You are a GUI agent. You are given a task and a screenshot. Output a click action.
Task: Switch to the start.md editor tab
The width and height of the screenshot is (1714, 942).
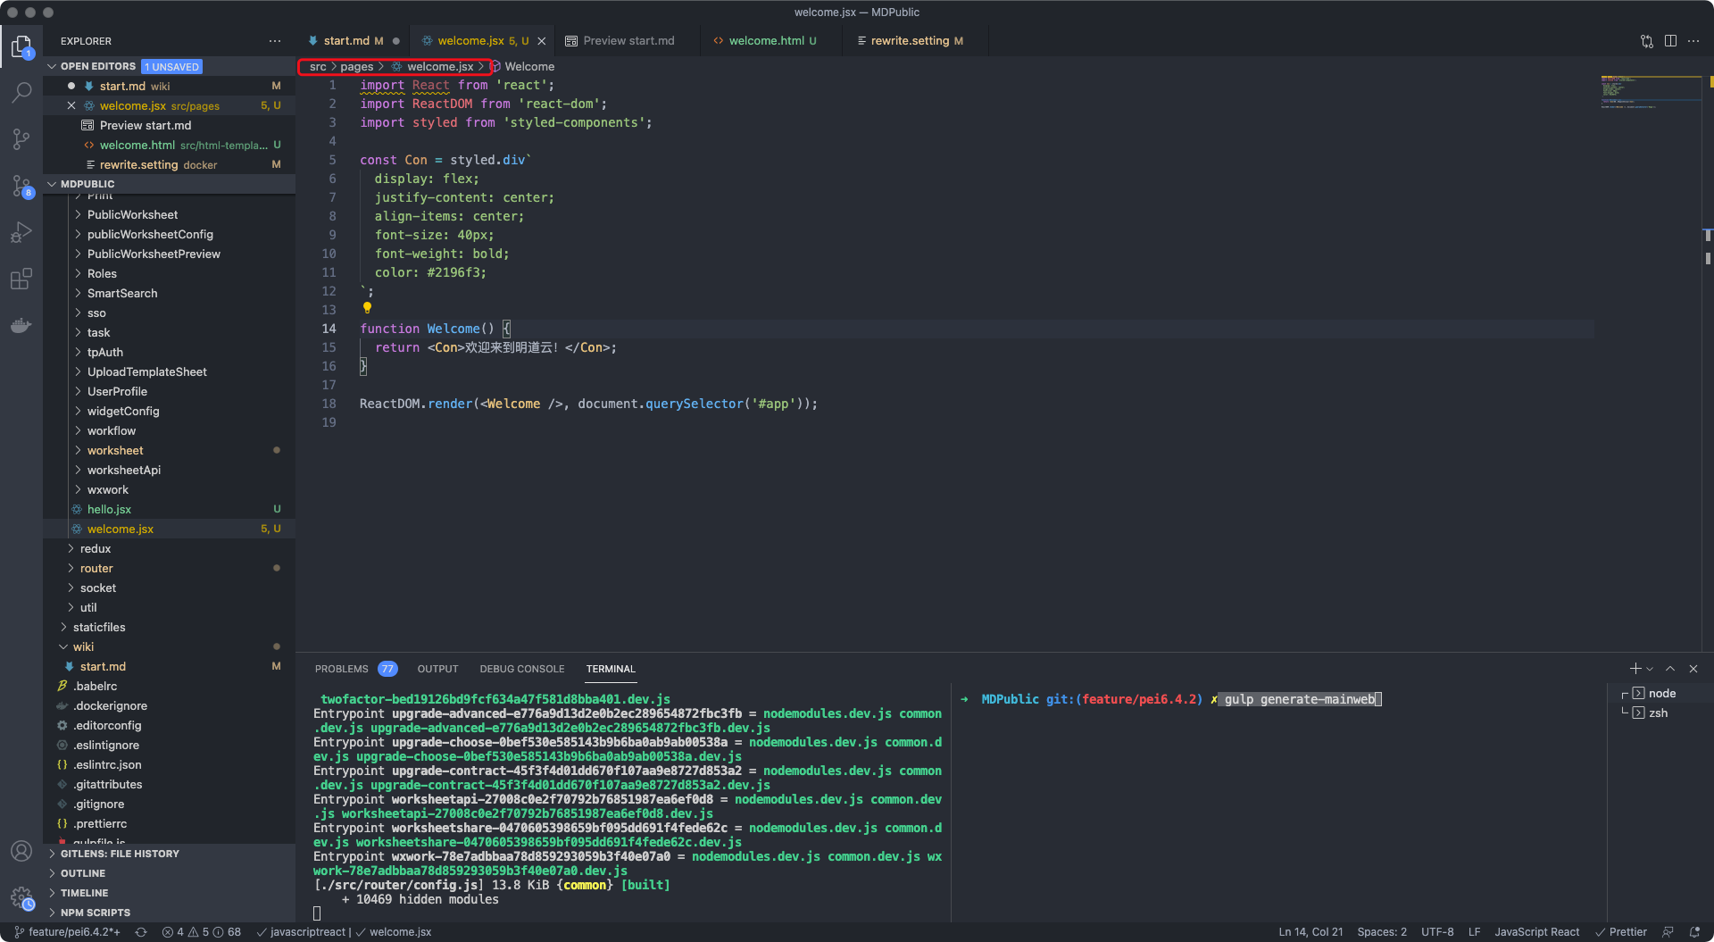tap(354, 41)
